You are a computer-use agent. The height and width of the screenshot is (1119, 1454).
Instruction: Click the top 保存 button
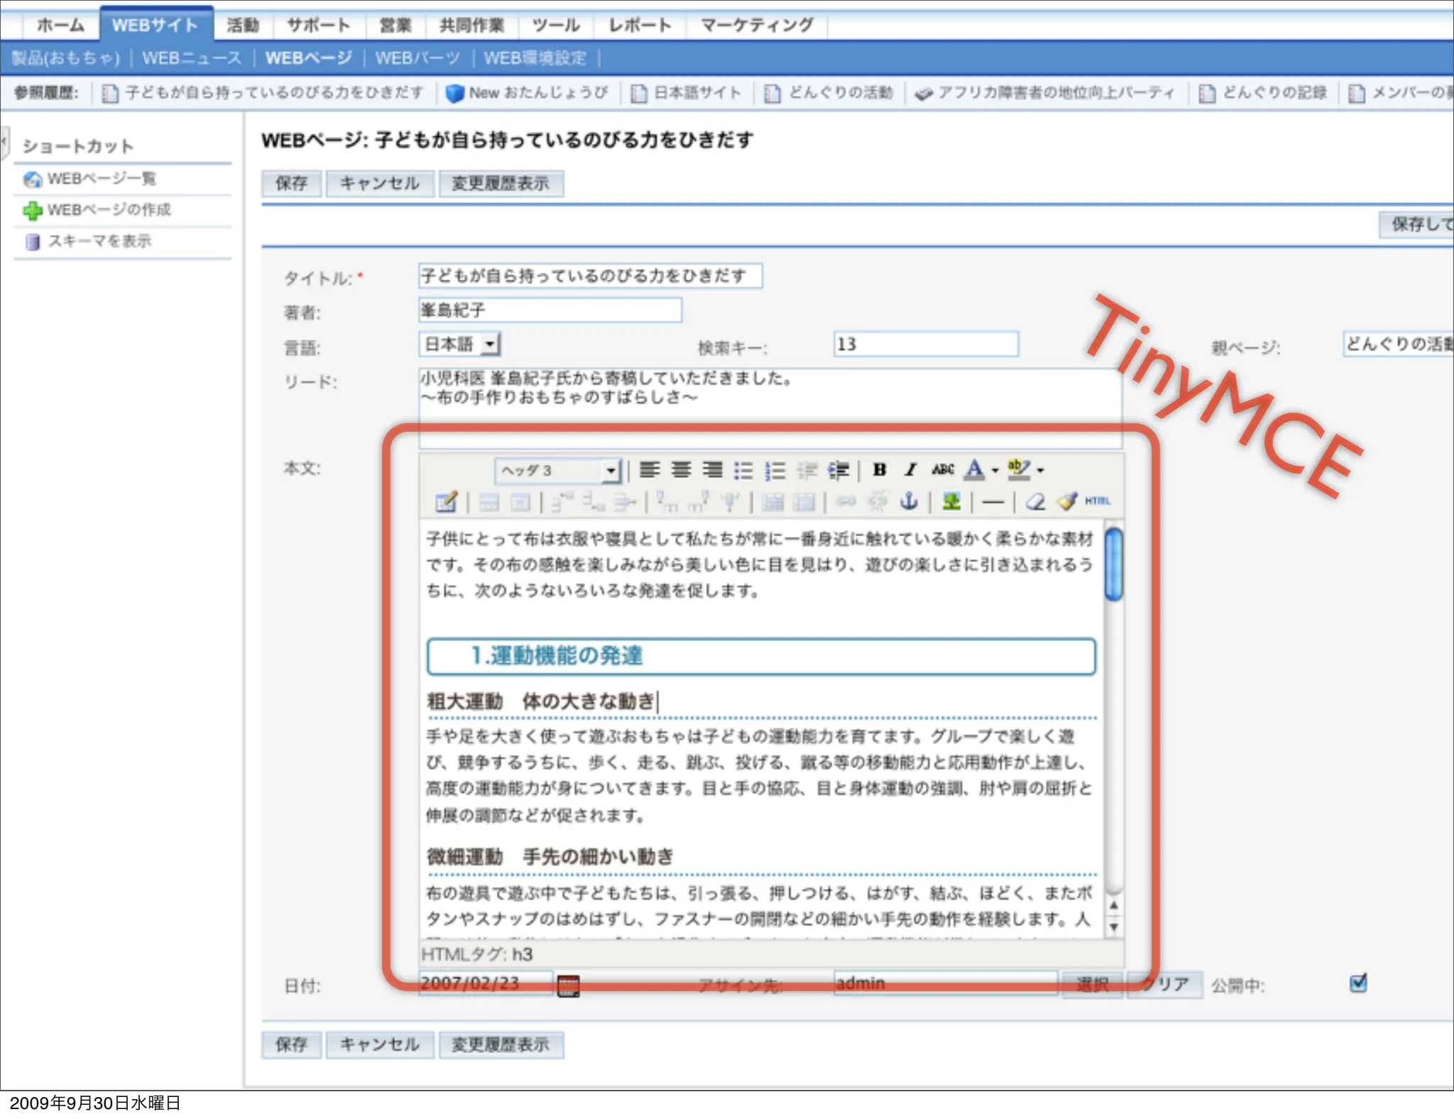(291, 183)
